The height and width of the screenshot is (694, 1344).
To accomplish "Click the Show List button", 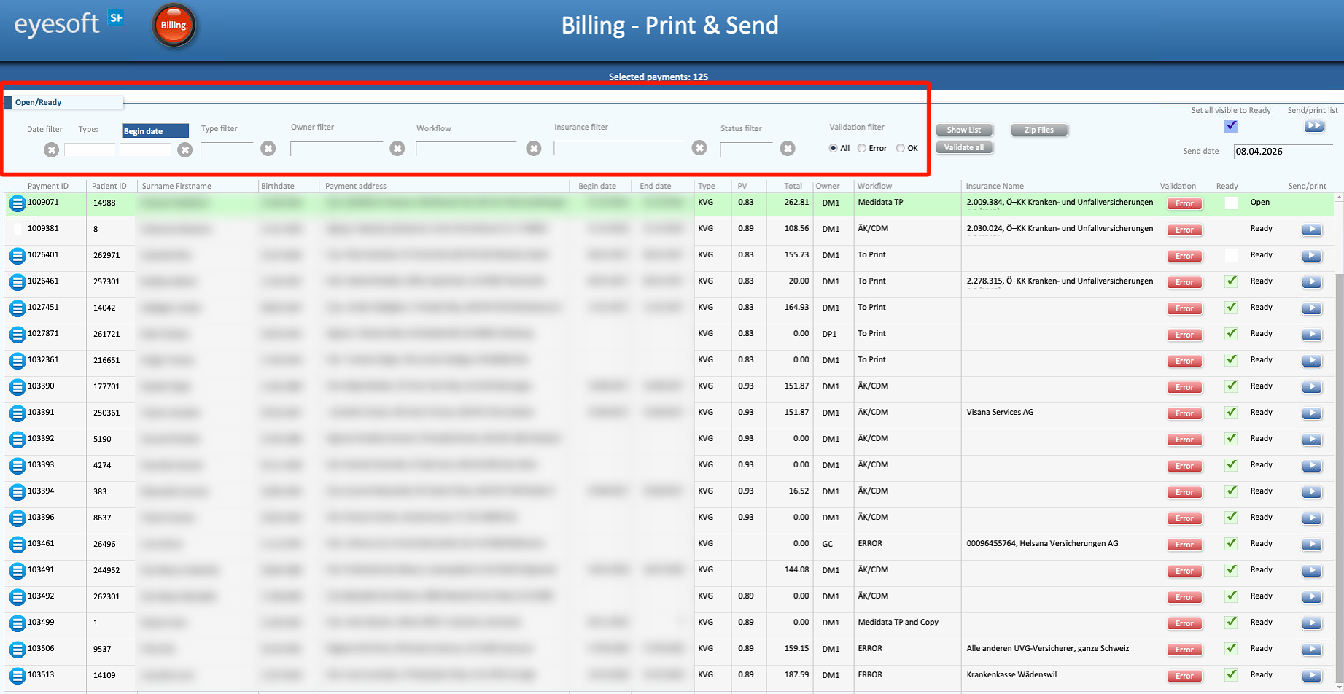I will click(x=963, y=130).
